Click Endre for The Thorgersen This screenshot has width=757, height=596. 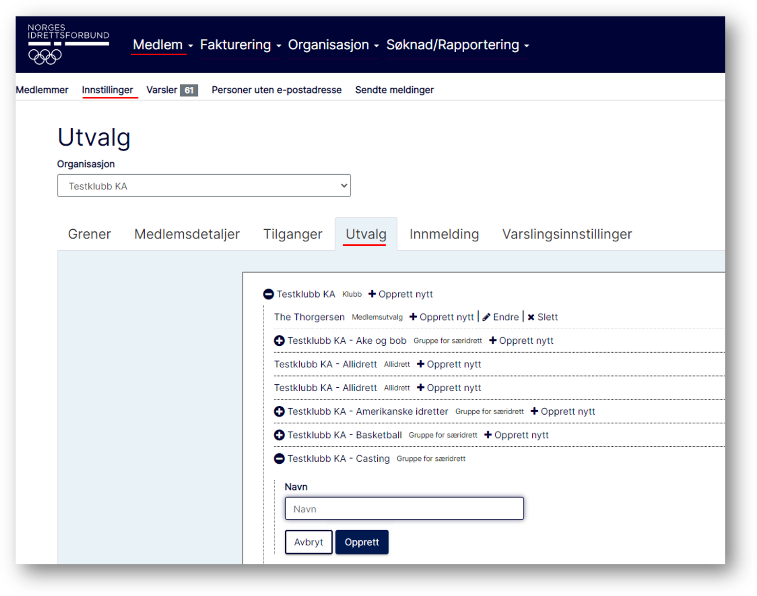coord(501,317)
